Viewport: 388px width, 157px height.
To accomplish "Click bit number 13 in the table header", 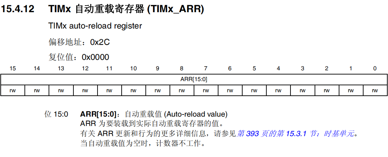I will pos(61,69).
